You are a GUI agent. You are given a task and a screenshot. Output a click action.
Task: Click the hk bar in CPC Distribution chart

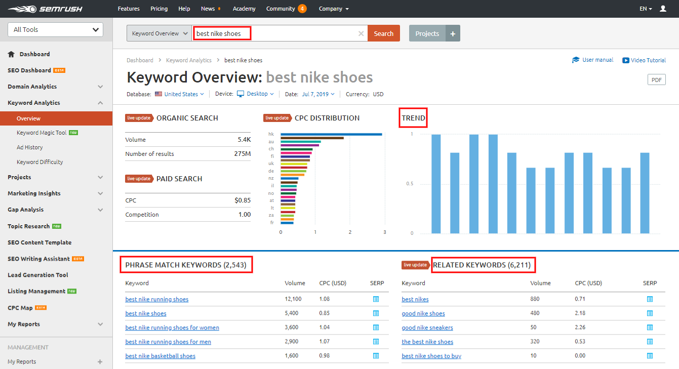point(331,134)
